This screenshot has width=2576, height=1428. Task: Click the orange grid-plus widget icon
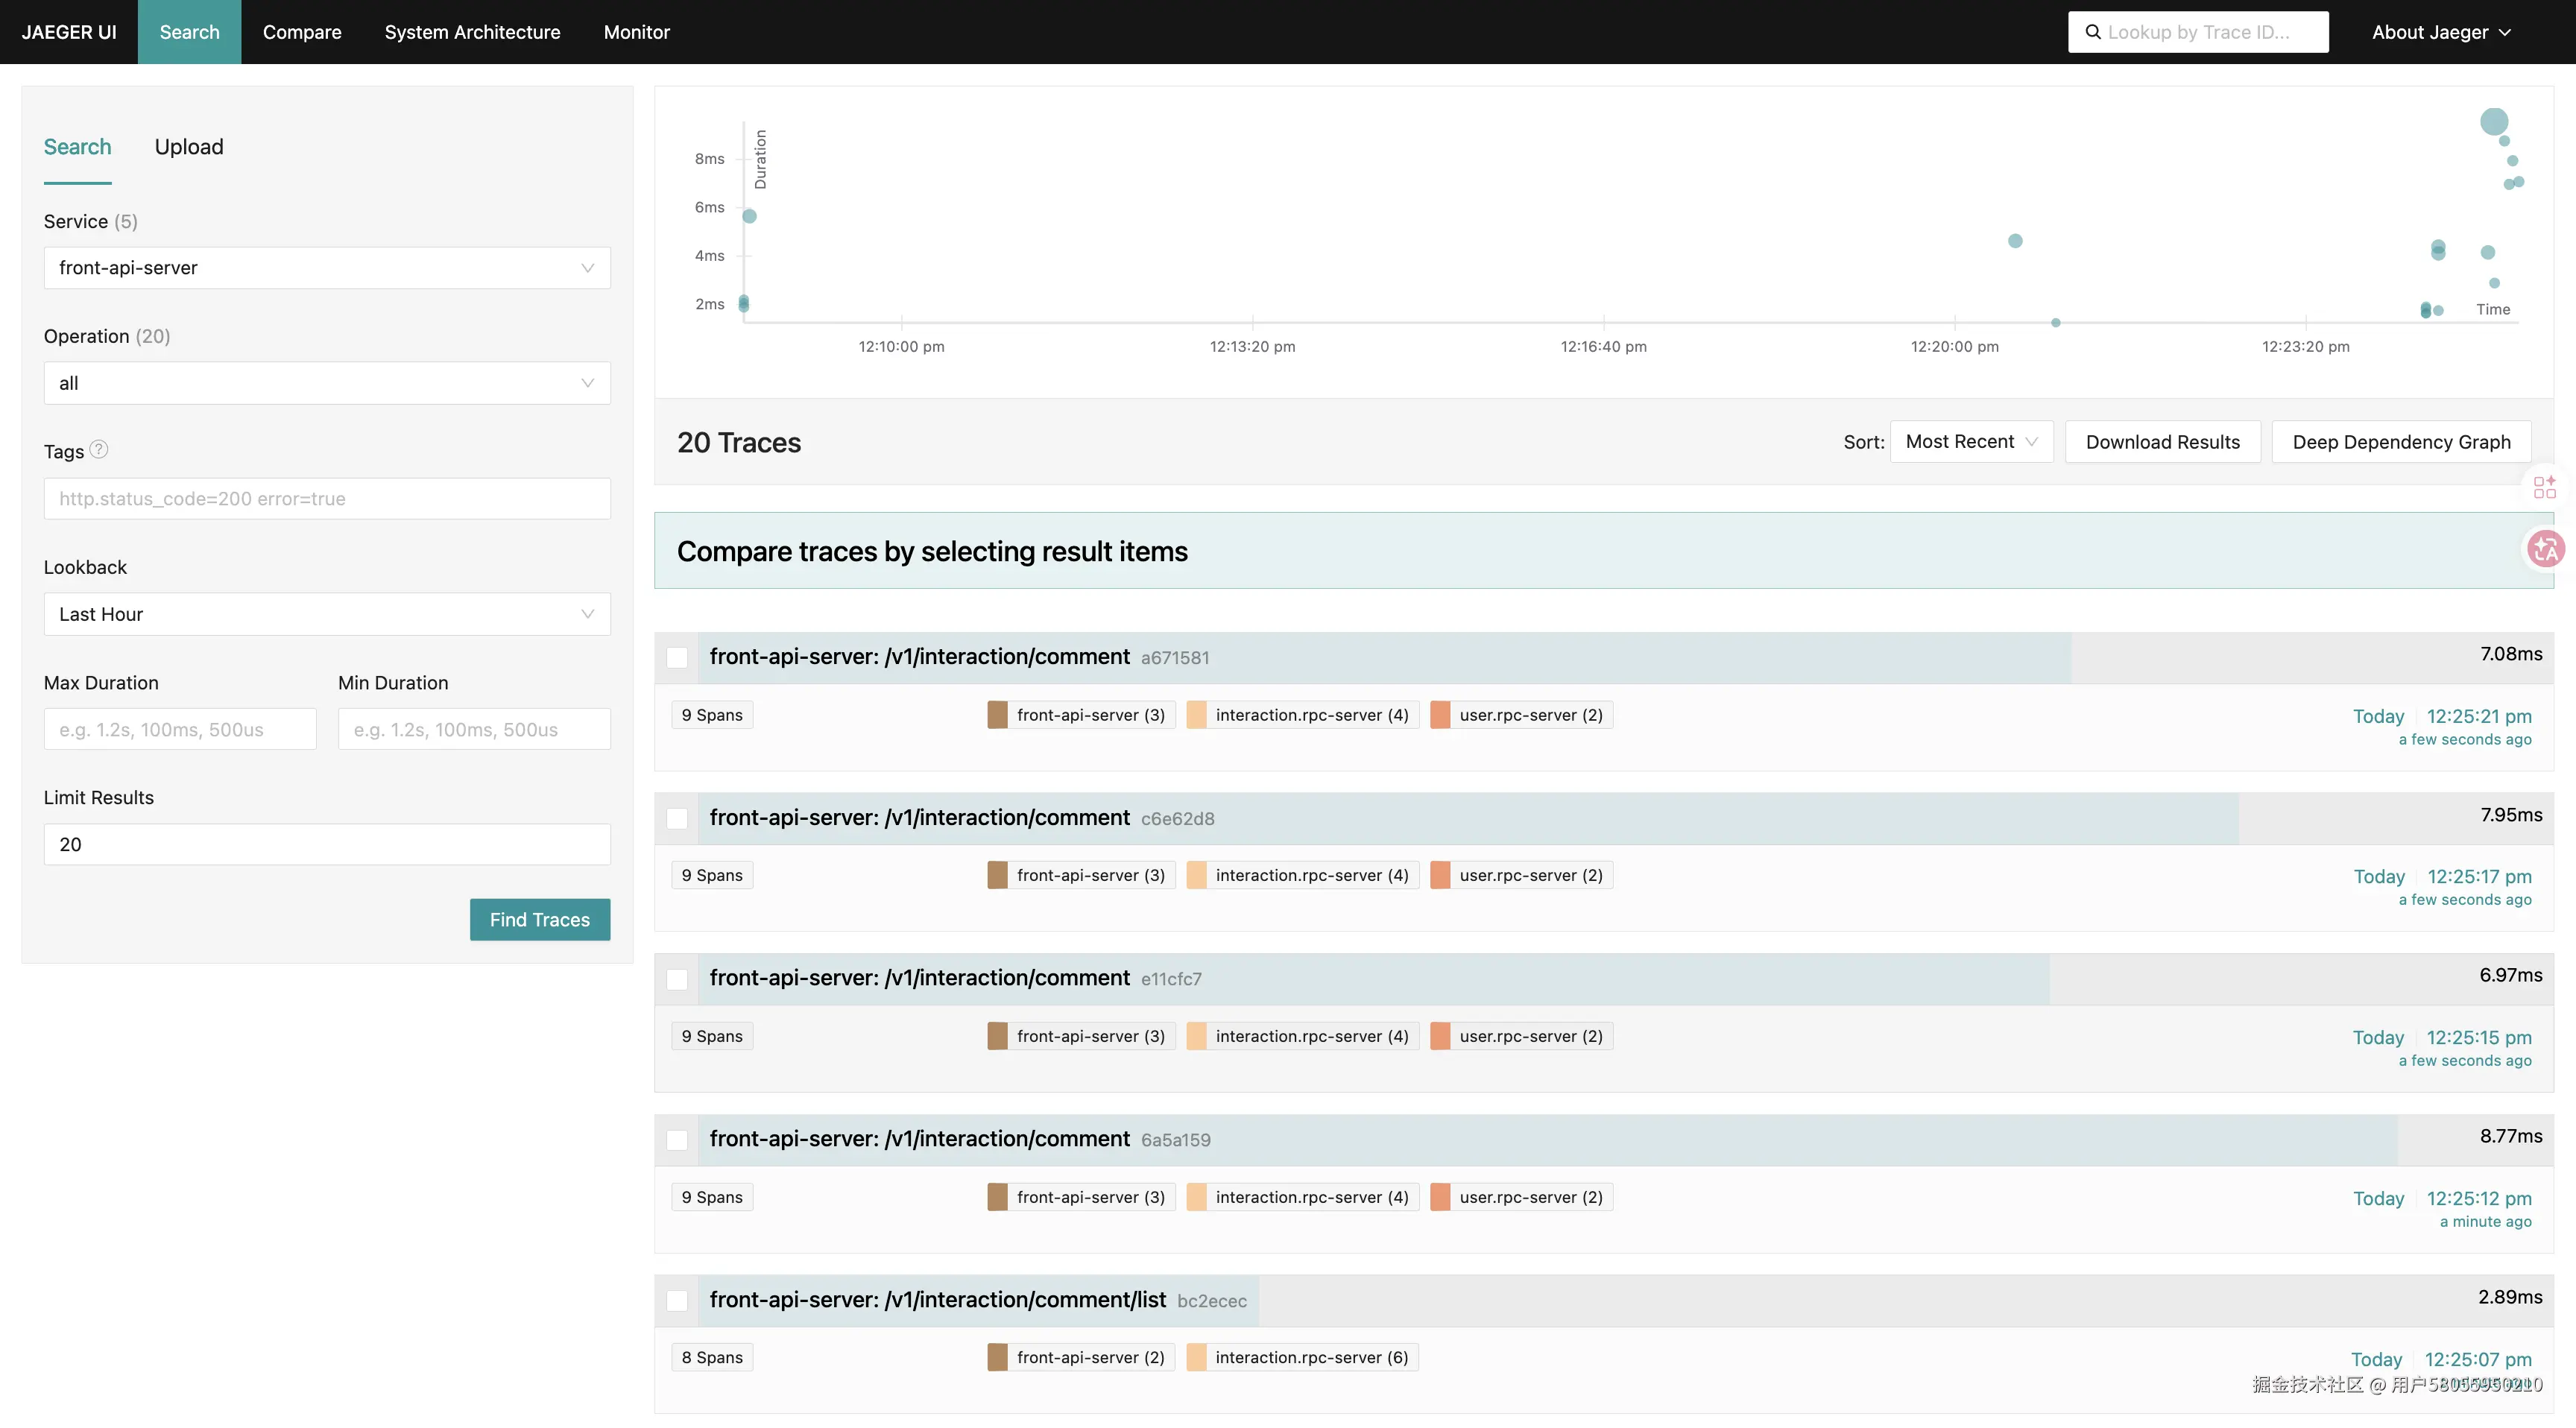tap(2544, 487)
